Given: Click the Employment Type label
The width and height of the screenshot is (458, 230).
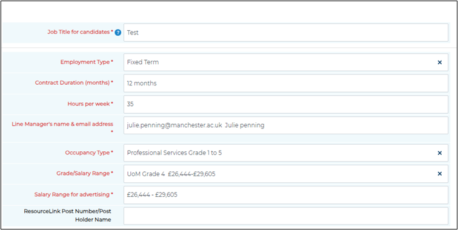Looking at the screenshot, I should click(87, 62).
